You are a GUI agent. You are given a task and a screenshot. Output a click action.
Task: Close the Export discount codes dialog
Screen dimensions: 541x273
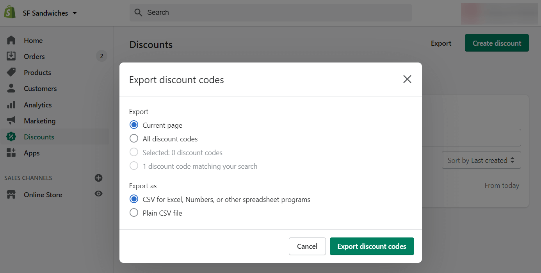(x=407, y=79)
